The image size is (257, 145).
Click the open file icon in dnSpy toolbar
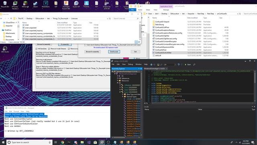coord(158,64)
